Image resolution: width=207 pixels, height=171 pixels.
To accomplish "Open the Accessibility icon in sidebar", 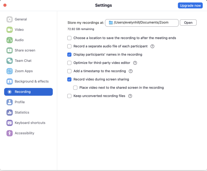I will tap(9, 133).
